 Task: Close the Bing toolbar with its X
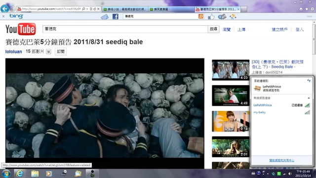(x=3, y=16)
